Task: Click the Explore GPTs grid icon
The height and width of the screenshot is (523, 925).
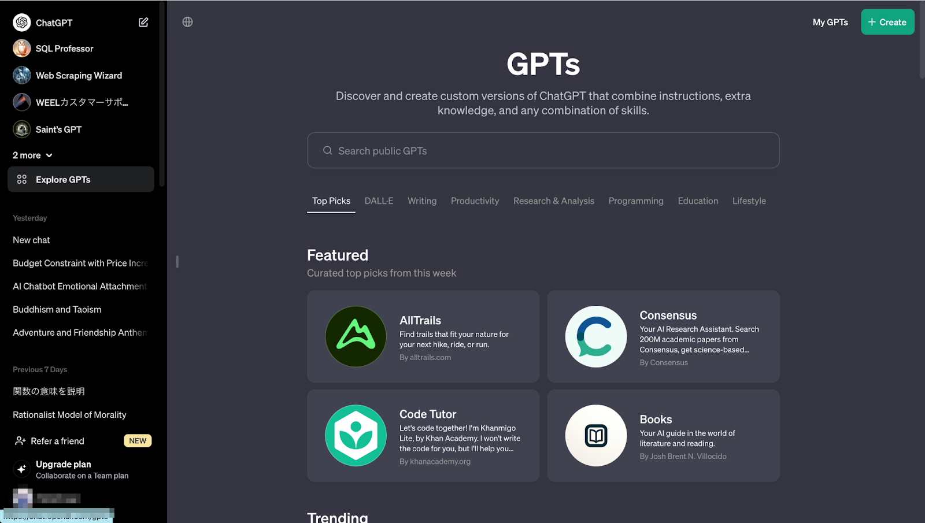Action: [22, 179]
